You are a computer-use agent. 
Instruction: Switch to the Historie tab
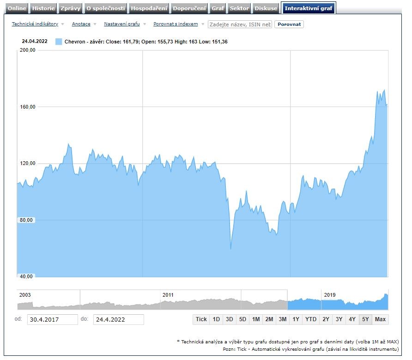click(43, 8)
